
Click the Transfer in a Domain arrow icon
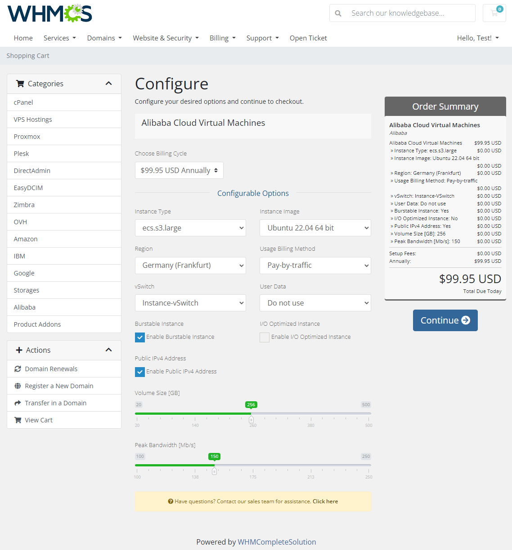click(x=18, y=403)
